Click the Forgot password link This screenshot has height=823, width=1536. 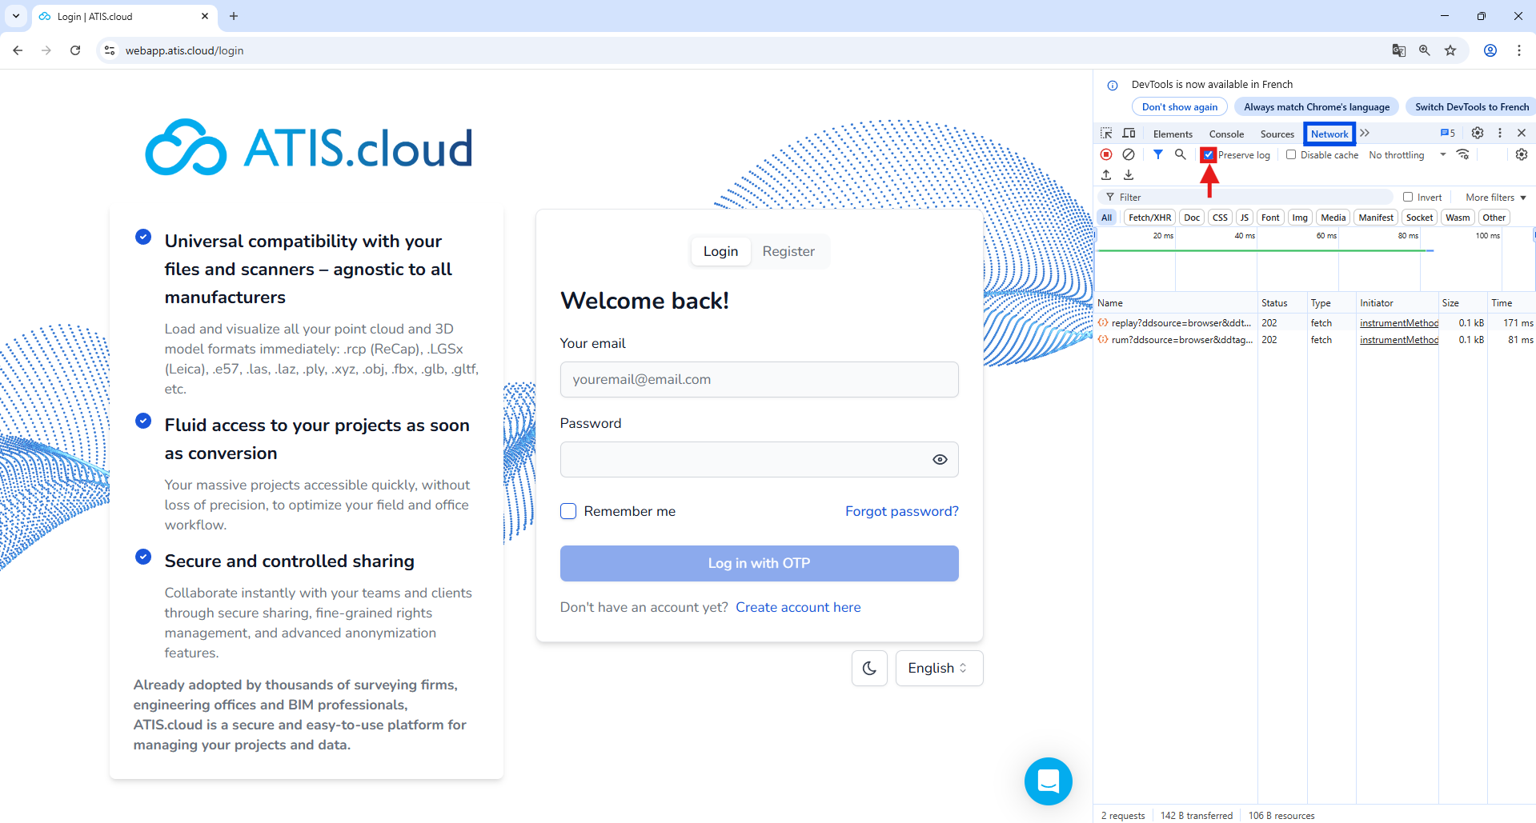pos(901,511)
